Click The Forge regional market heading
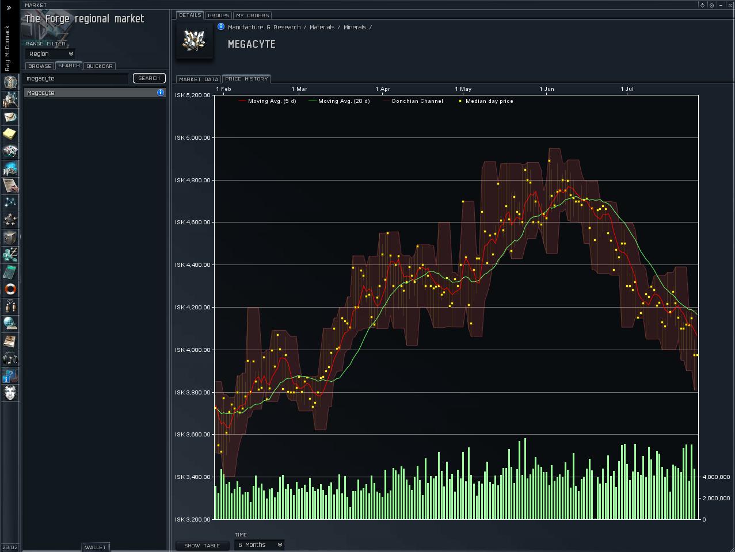This screenshot has width=735, height=552. [85, 19]
